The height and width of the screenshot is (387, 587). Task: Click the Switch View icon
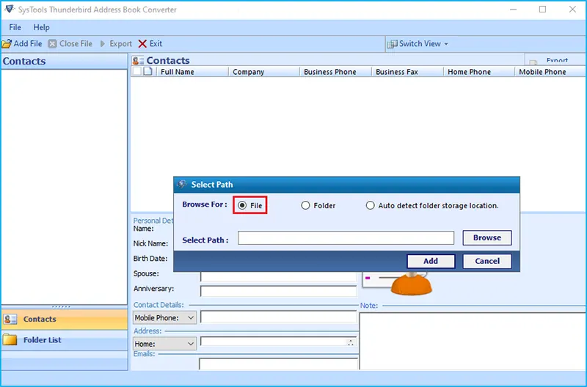click(393, 44)
